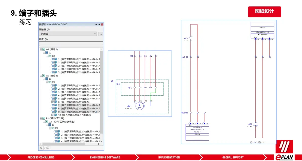Switch to the 树 tab
This screenshot has width=302, height=161.
(41, 148)
